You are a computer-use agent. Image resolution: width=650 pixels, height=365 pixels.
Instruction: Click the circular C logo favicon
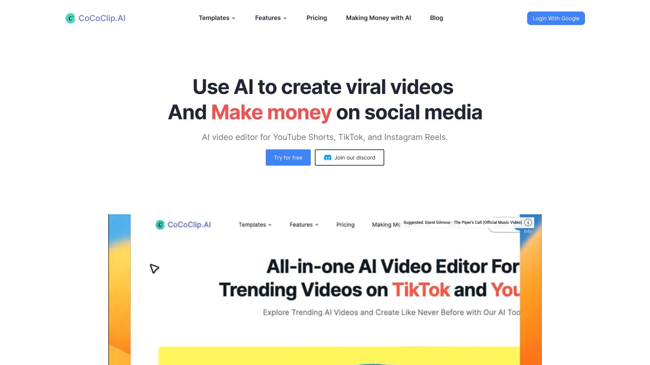70,18
